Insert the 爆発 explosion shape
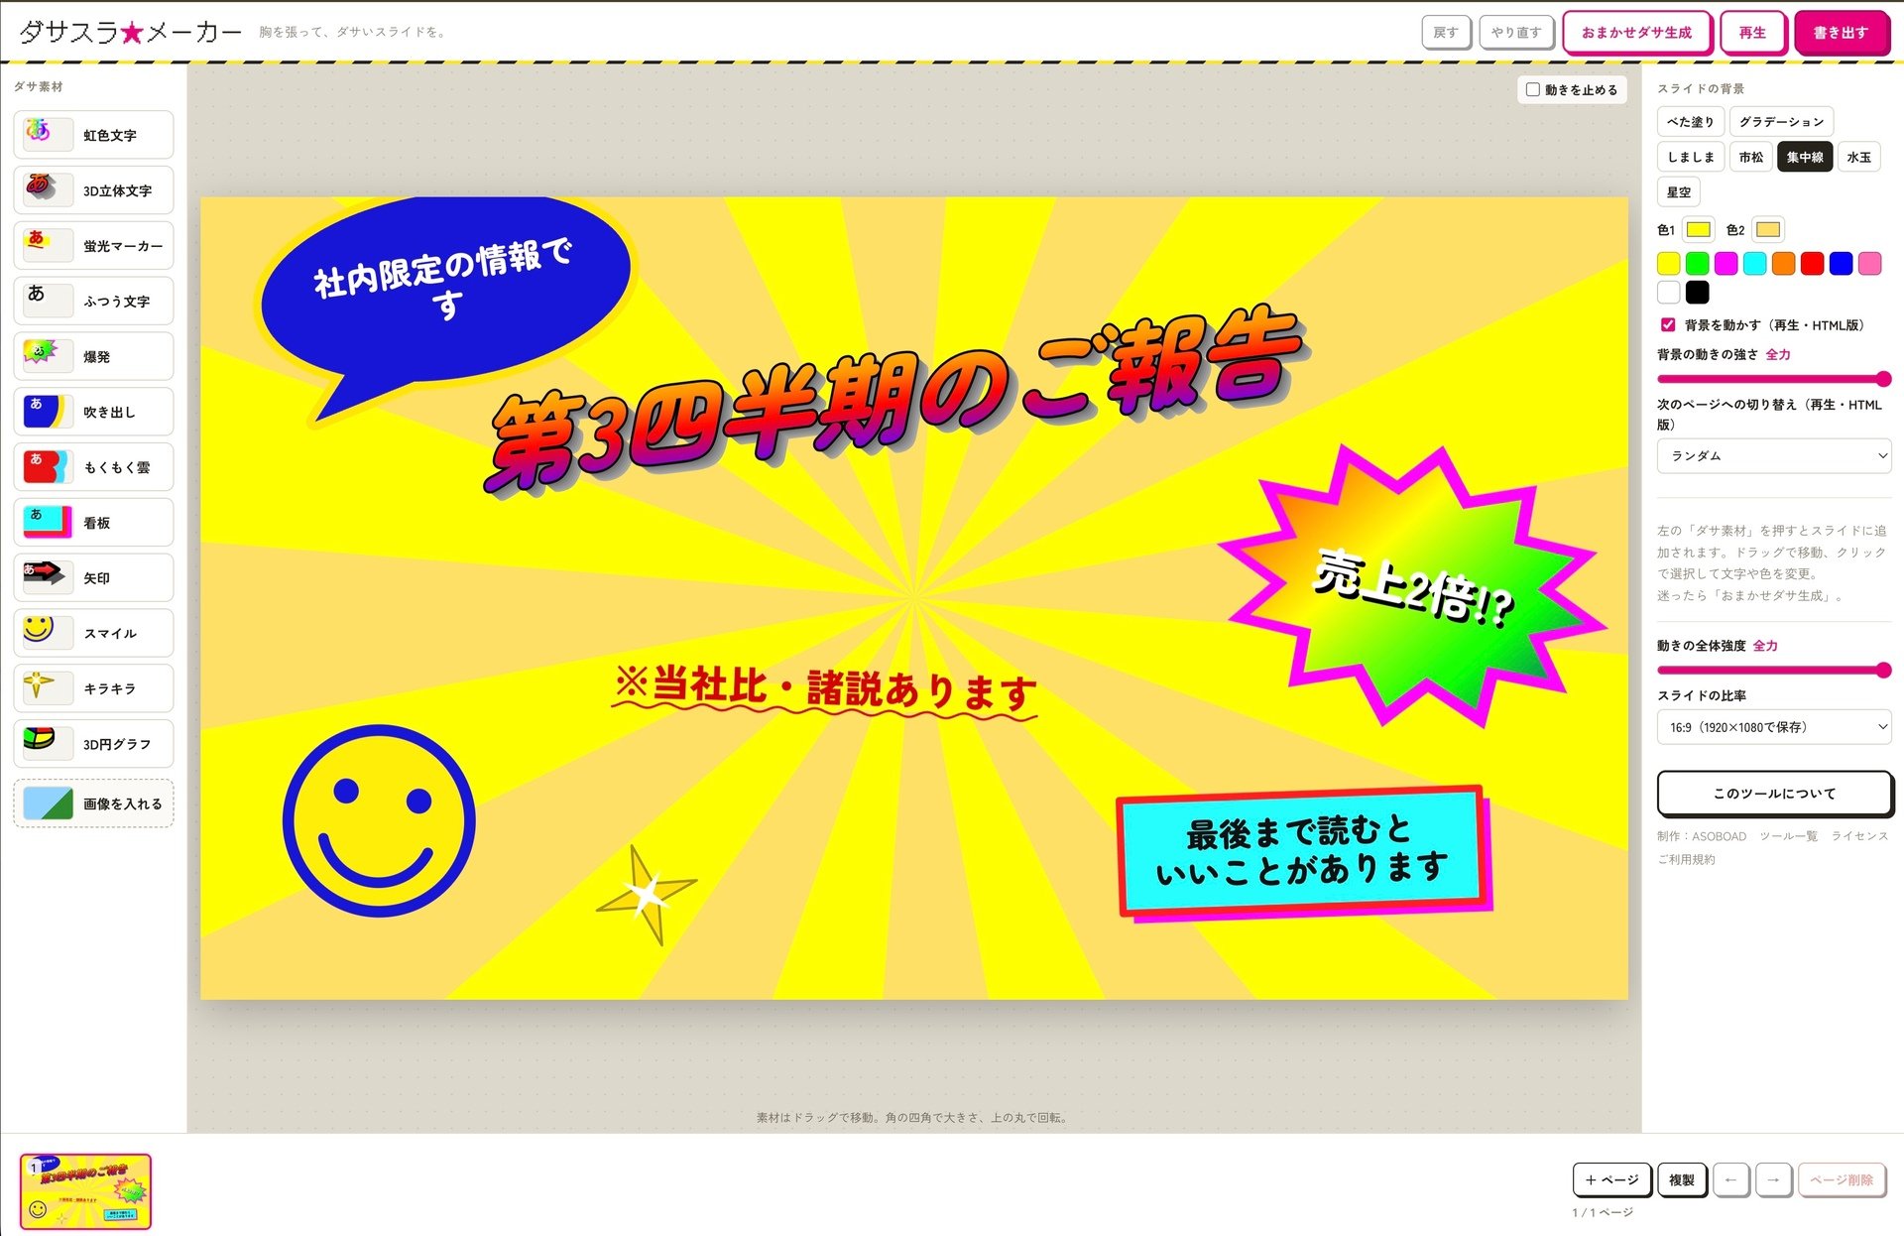Viewport: 1904px width, 1236px height. click(x=93, y=356)
